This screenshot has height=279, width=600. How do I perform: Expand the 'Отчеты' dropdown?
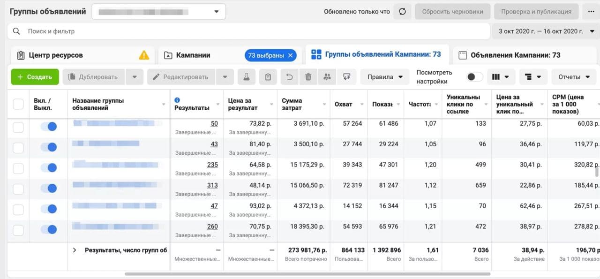click(574, 77)
